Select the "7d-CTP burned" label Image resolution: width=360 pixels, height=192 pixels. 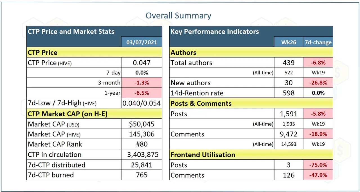pyautogui.click(x=51, y=175)
